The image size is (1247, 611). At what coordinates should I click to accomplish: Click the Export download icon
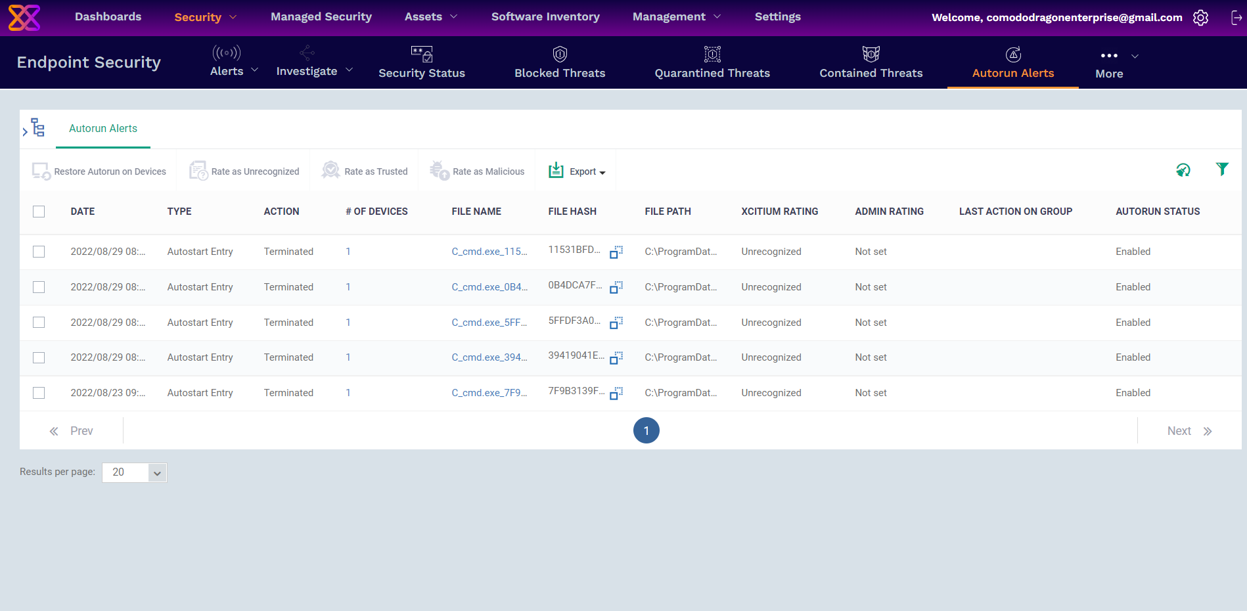pyautogui.click(x=556, y=170)
